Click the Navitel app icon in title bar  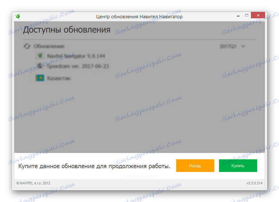click(18, 16)
